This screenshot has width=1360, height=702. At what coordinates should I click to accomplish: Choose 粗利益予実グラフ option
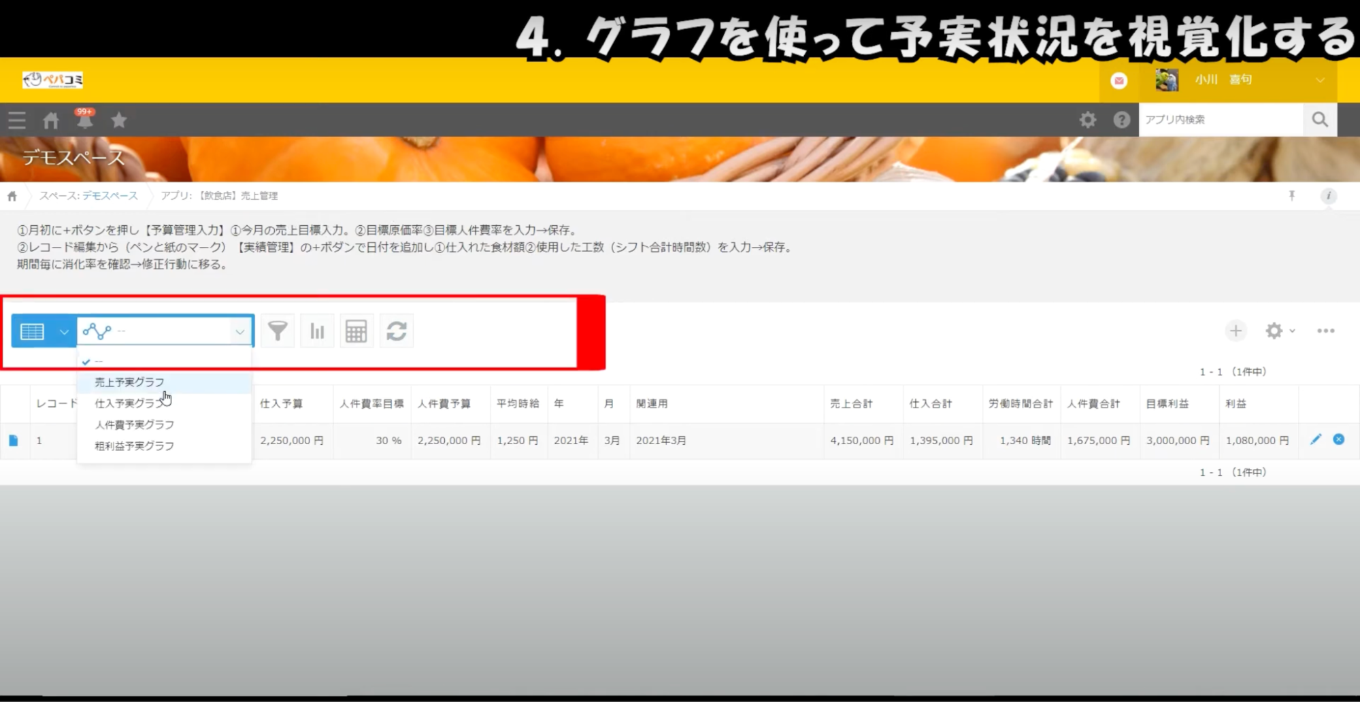[134, 446]
